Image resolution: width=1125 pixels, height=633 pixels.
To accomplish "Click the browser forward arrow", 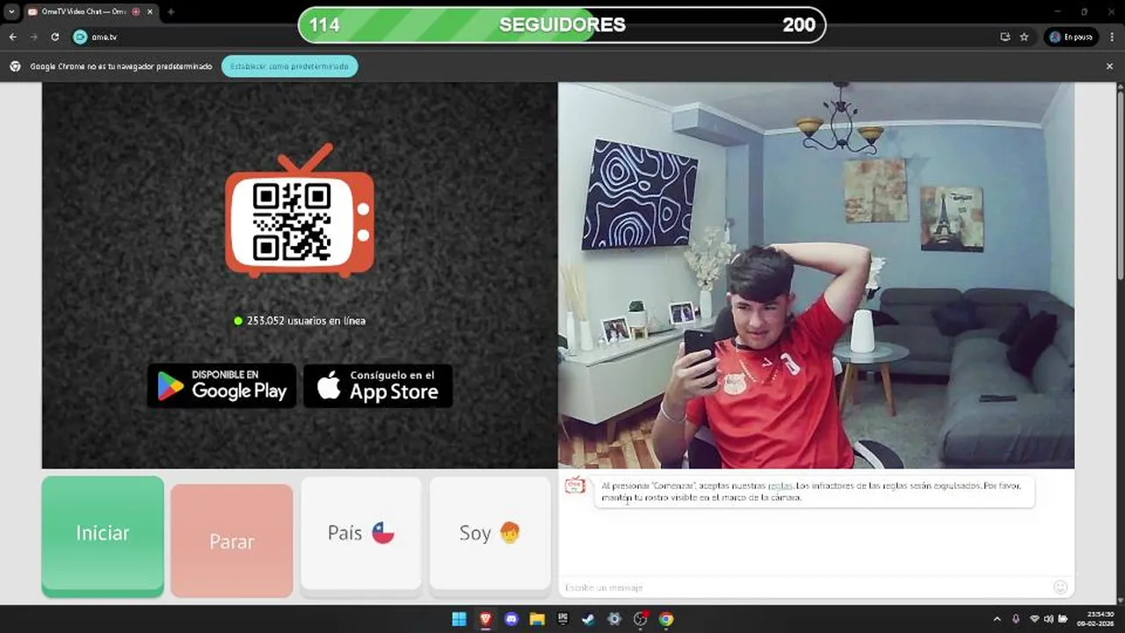I will (x=33, y=37).
